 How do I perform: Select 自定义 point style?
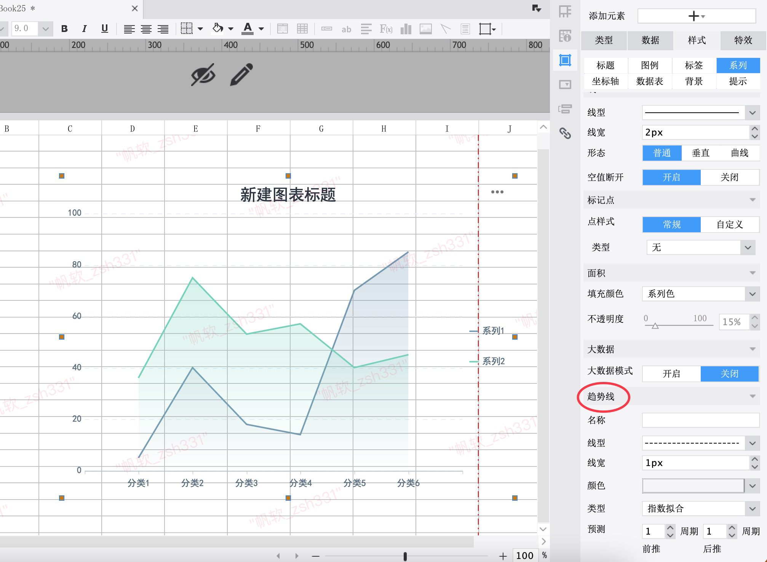click(x=730, y=225)
